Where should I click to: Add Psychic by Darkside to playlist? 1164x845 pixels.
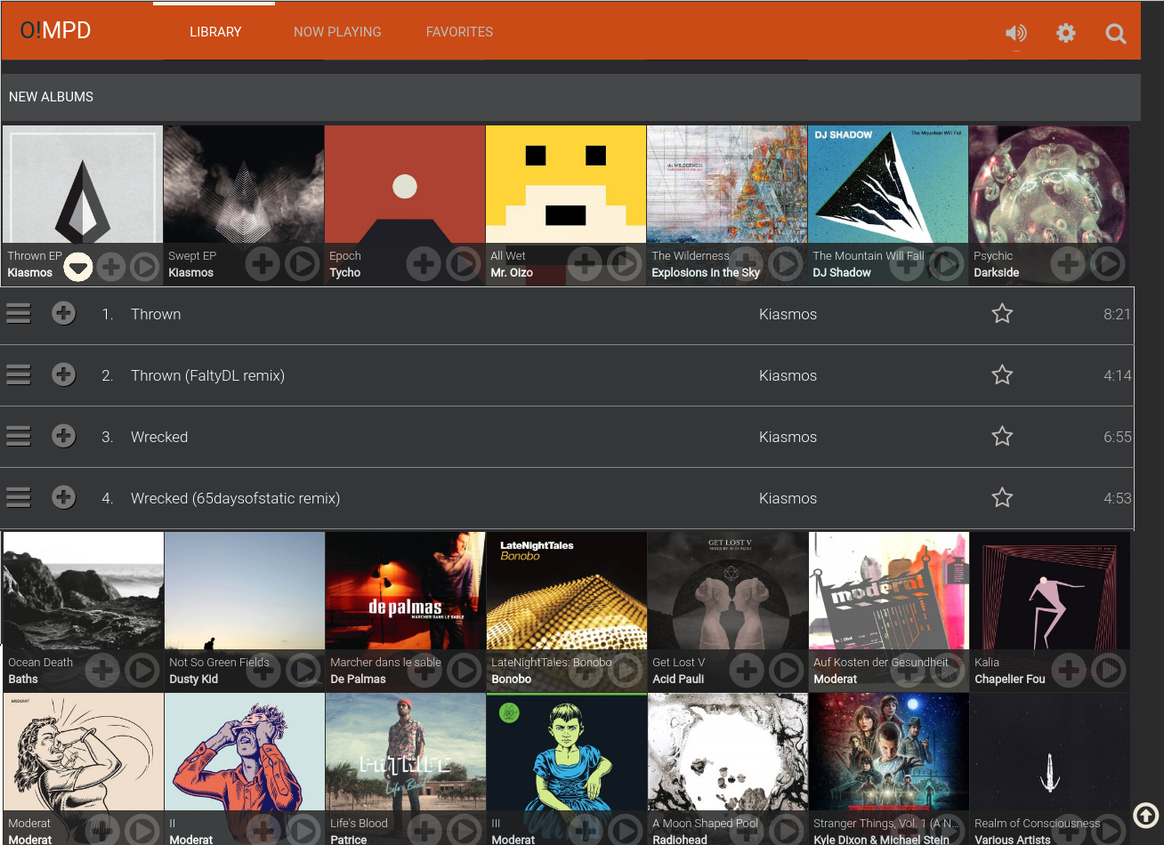click(x=1068, y=264)
